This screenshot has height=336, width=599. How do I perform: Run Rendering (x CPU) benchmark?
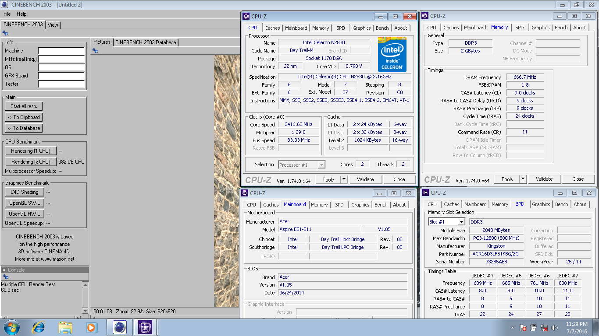pos(31,162)
